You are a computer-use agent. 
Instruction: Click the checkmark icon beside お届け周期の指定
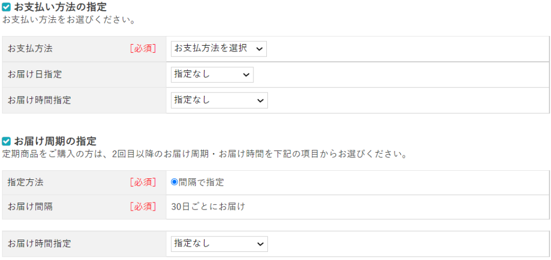pyautogui.click(x=6, y=141)
